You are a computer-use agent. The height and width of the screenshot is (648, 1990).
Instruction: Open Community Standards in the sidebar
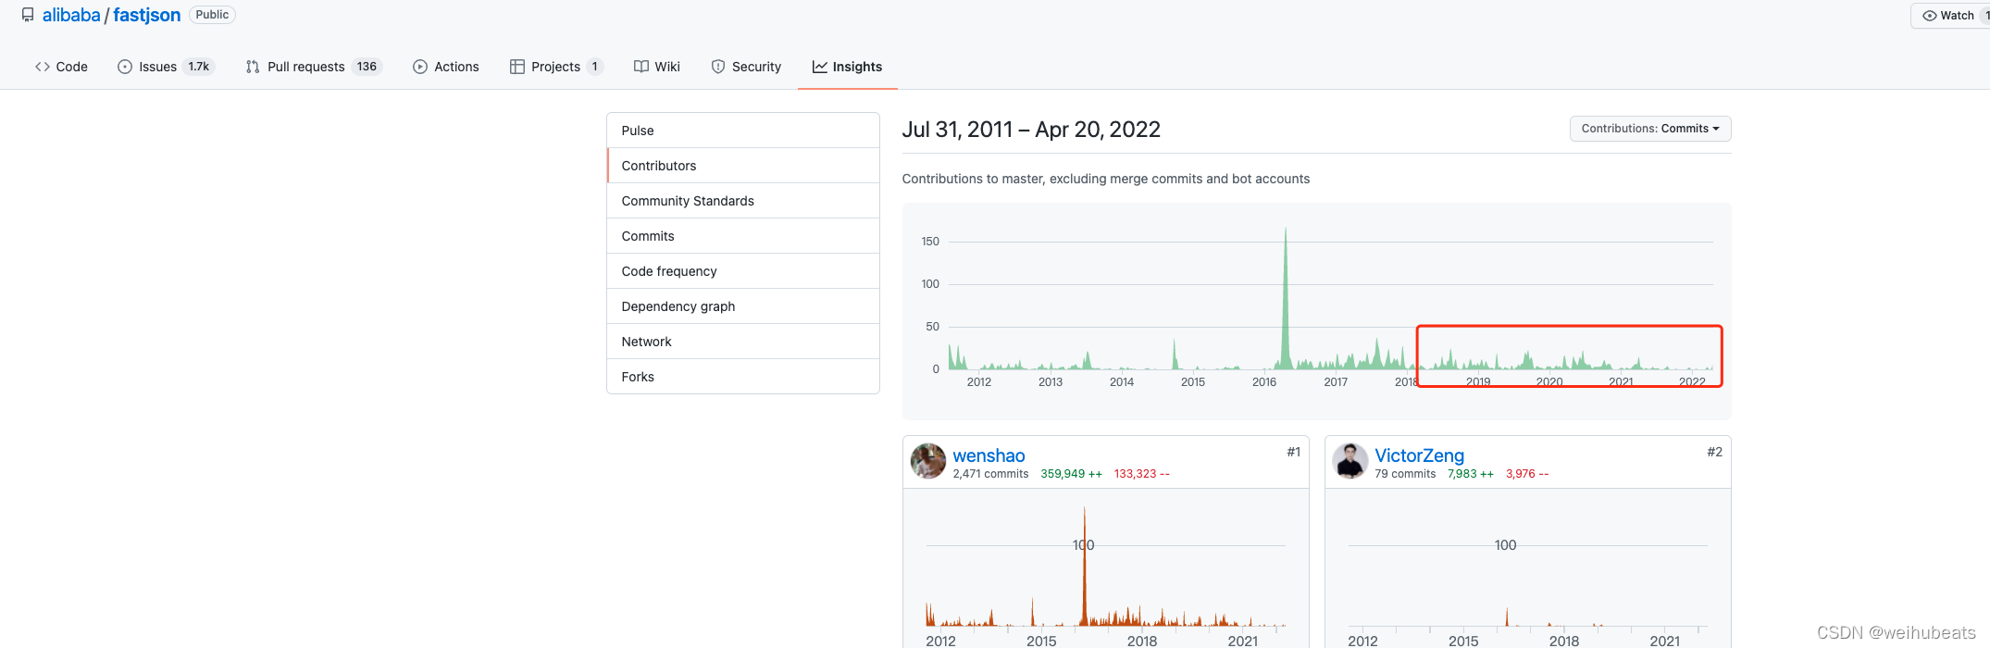743,201
